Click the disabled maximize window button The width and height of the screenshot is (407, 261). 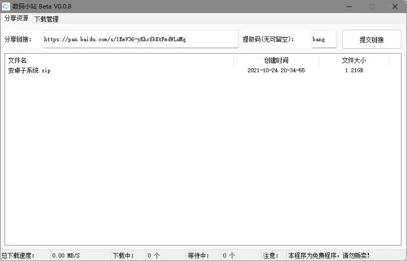pos(372,7)
